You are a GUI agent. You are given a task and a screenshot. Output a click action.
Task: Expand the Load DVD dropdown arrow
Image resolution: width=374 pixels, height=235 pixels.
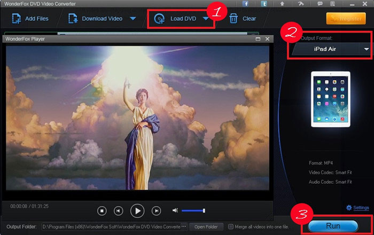pos(206,19)
